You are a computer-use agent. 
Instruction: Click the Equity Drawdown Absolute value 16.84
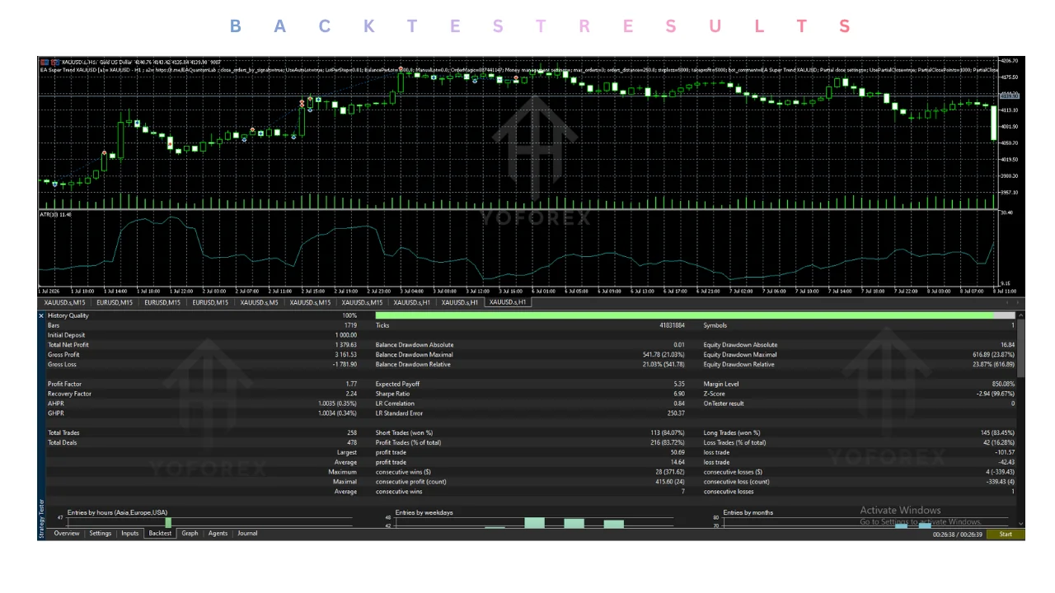click(1008, 345)
